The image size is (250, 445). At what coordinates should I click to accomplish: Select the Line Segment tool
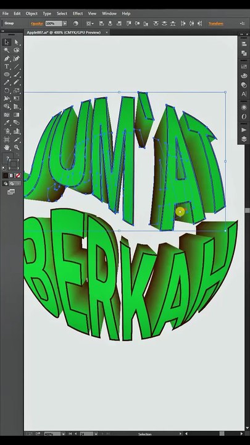[x=17, y=66]
